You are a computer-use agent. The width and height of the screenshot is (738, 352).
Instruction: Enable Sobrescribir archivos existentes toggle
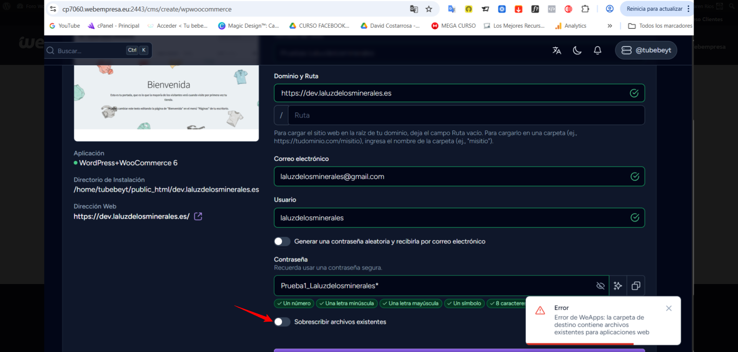click(x=282, y=322)
